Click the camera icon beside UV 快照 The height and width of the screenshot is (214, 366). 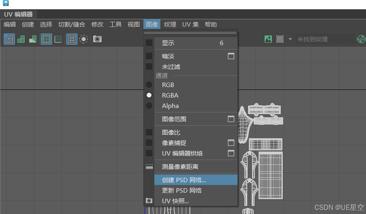[149, 201]
